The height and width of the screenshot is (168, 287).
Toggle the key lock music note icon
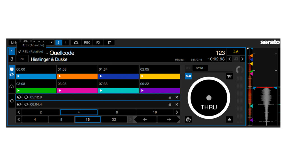(x=236, y=59)
